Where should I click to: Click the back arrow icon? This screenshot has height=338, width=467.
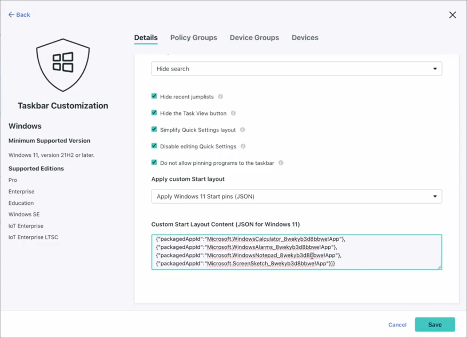(11, 14)
